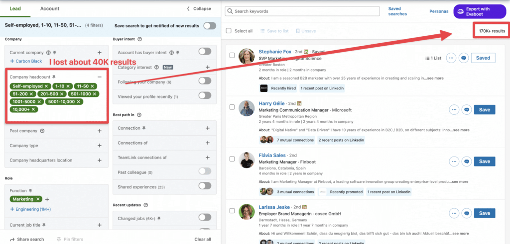The height and width of the screenshot is (244, 510).
Task: Open Personas
Action: click(x=439, y=11)
